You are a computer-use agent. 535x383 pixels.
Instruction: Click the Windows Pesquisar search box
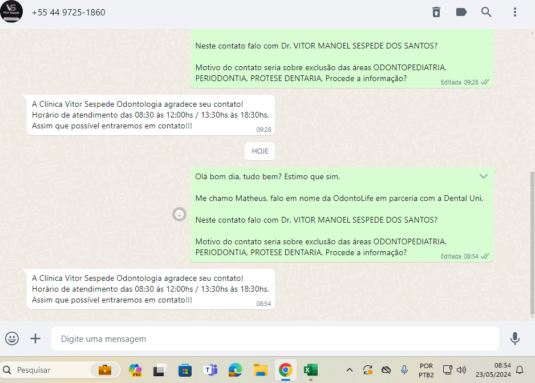60,370
